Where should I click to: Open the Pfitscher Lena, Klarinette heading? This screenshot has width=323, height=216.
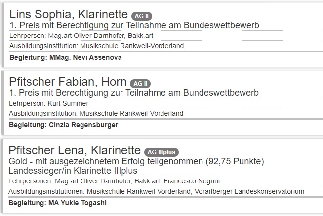(75, 151)
